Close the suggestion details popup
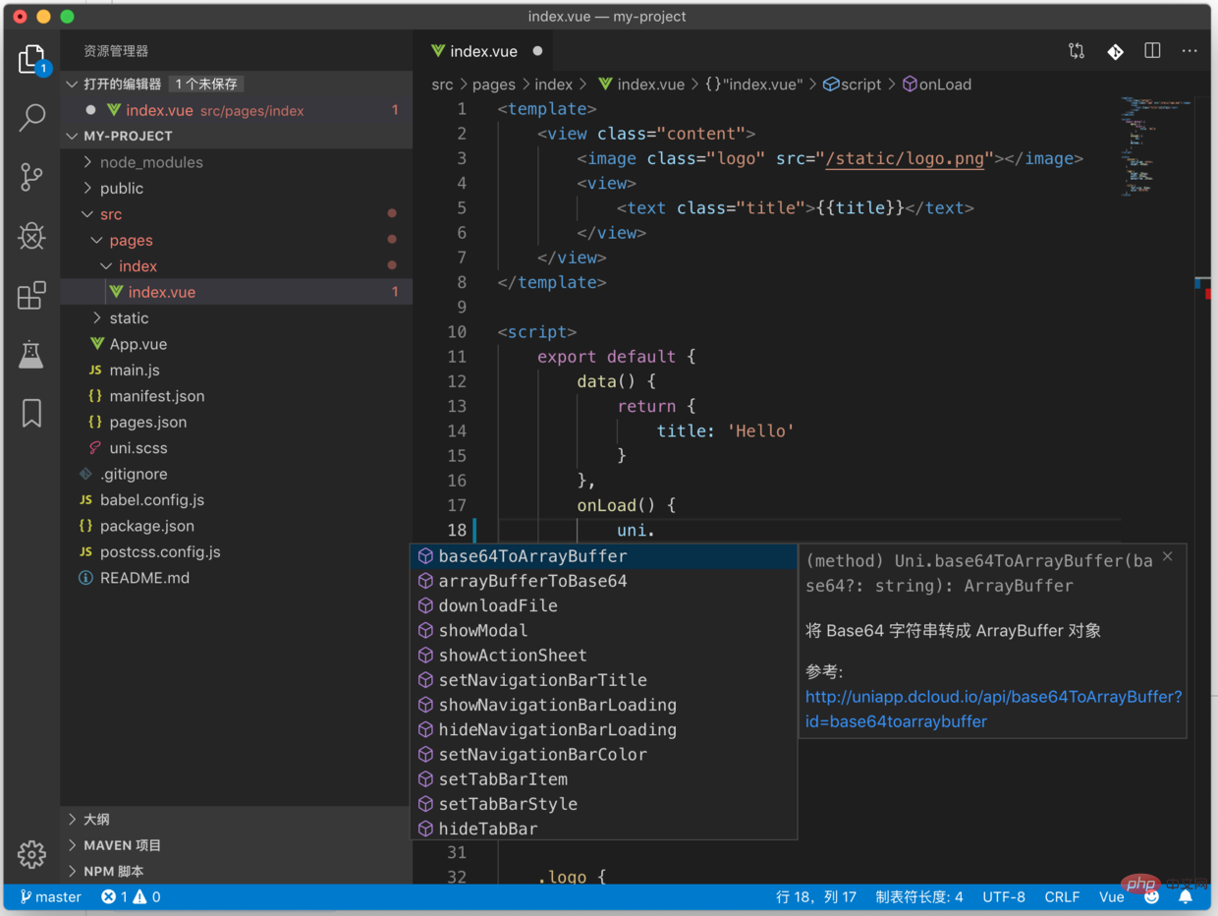This screenshot has width=1218, height=916. pos(1167,557)
